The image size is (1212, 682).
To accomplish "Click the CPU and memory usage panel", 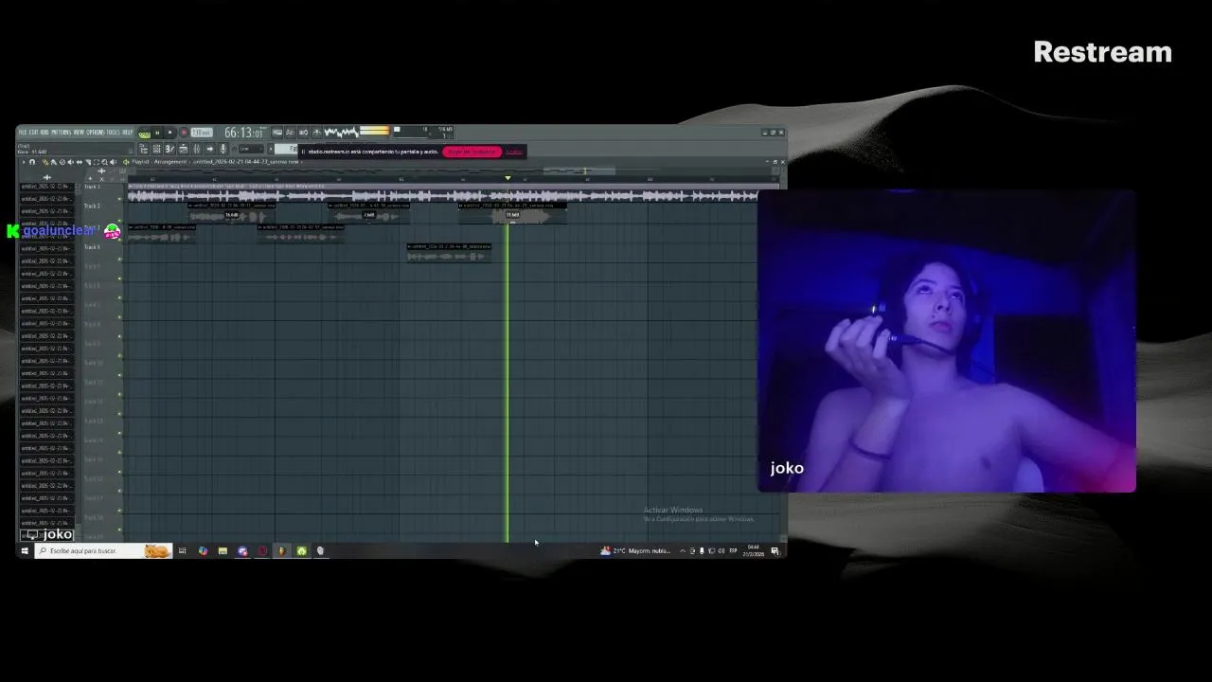I will click(424, 133).
